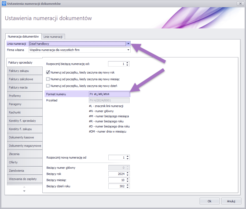Confirm settings with the Ok button
This screenshot has width=246, height=209.
click(210, 201)
